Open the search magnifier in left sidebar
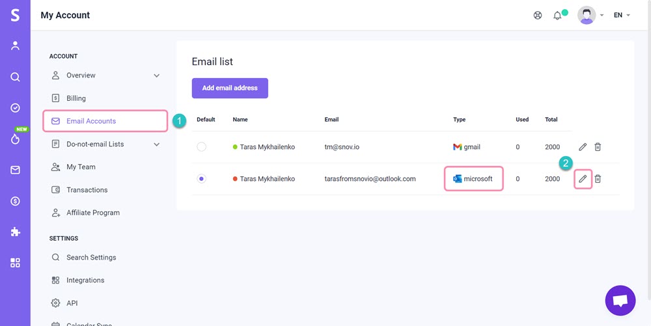This screenshot has width=651, height=326. [15, 77]
